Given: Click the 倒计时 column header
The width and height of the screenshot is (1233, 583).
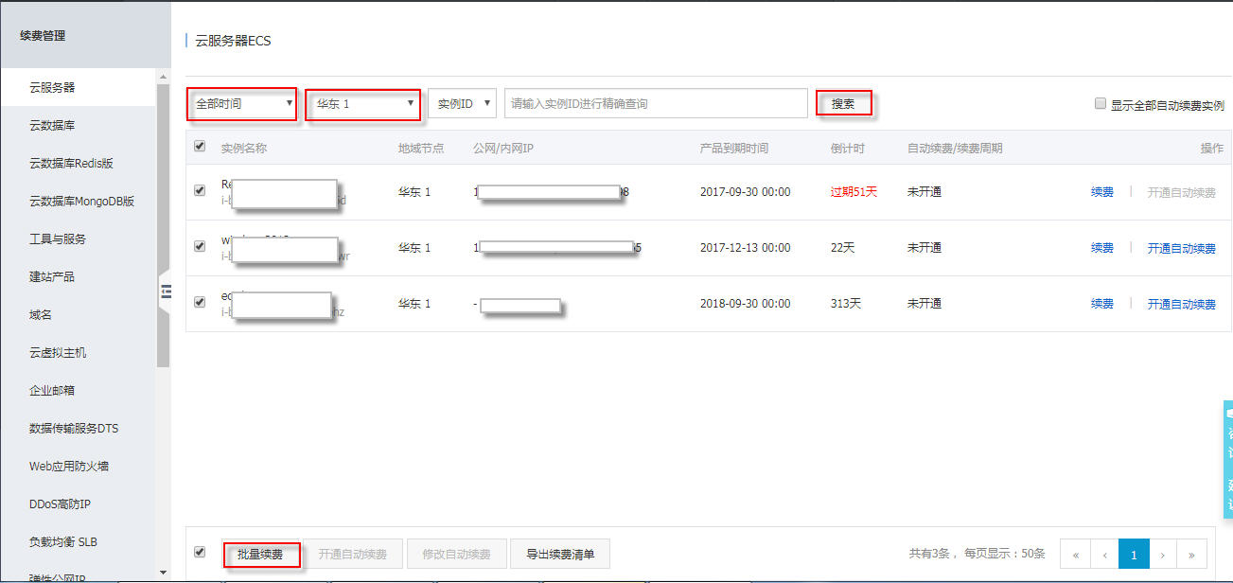Looking at the screenshot, I should [x=847, y=148].
